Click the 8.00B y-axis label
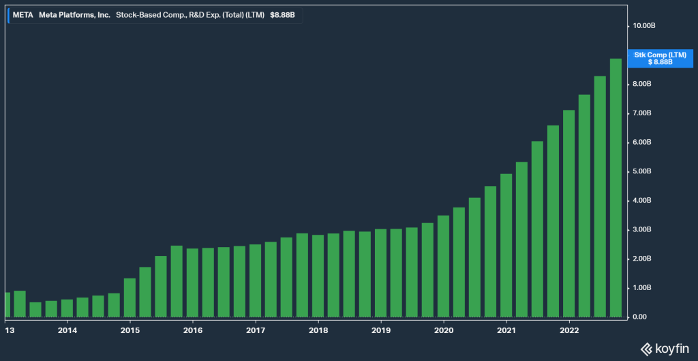 pos(641,84)
